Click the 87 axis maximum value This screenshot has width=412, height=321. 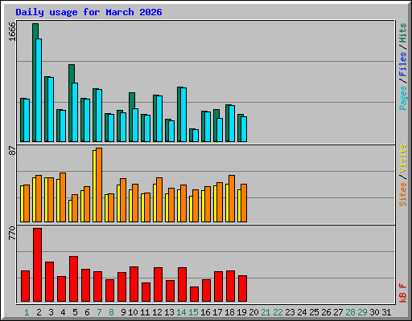pyautogui.click(x=12, y=151)
